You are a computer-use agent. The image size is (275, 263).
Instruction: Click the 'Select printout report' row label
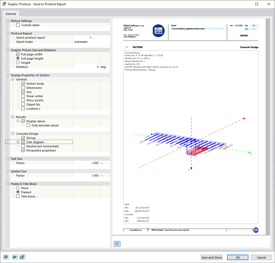(31, 38)
